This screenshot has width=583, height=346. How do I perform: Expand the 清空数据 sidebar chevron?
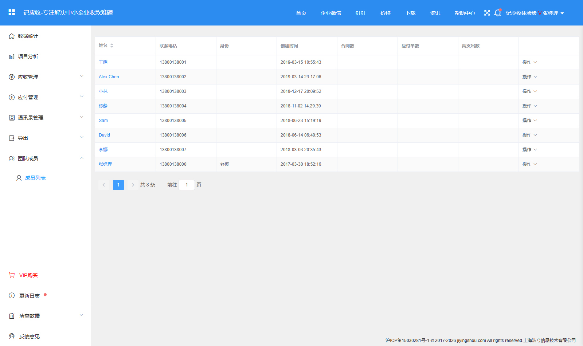(81, 315)
